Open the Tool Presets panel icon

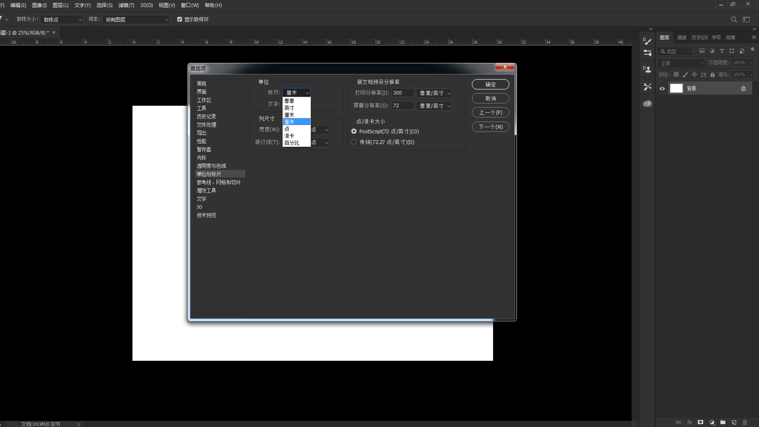(647, 86)
